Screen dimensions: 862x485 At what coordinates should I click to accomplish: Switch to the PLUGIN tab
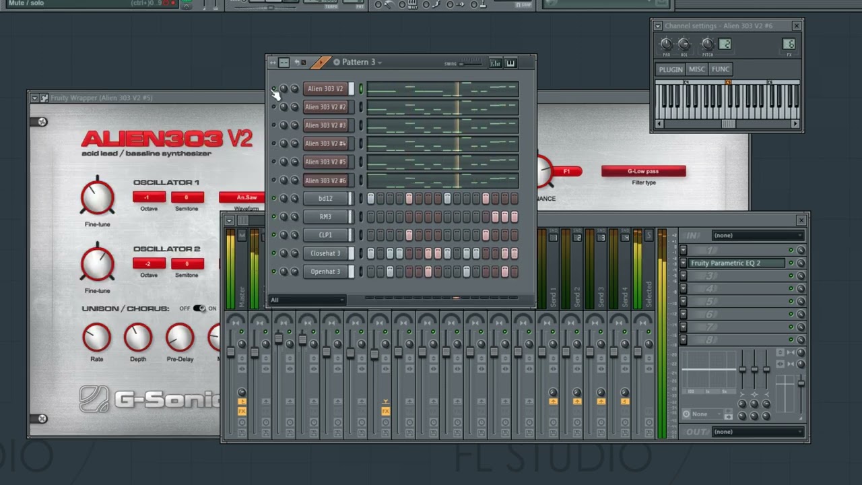click(671, 69)
